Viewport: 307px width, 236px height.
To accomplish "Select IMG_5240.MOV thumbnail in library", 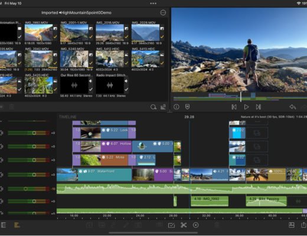I will point(74,59).
